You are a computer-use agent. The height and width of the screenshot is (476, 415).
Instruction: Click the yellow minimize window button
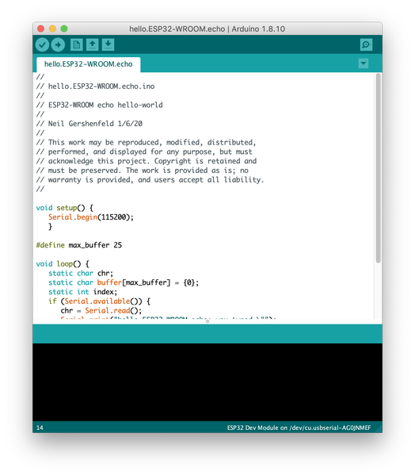(52, 29)
